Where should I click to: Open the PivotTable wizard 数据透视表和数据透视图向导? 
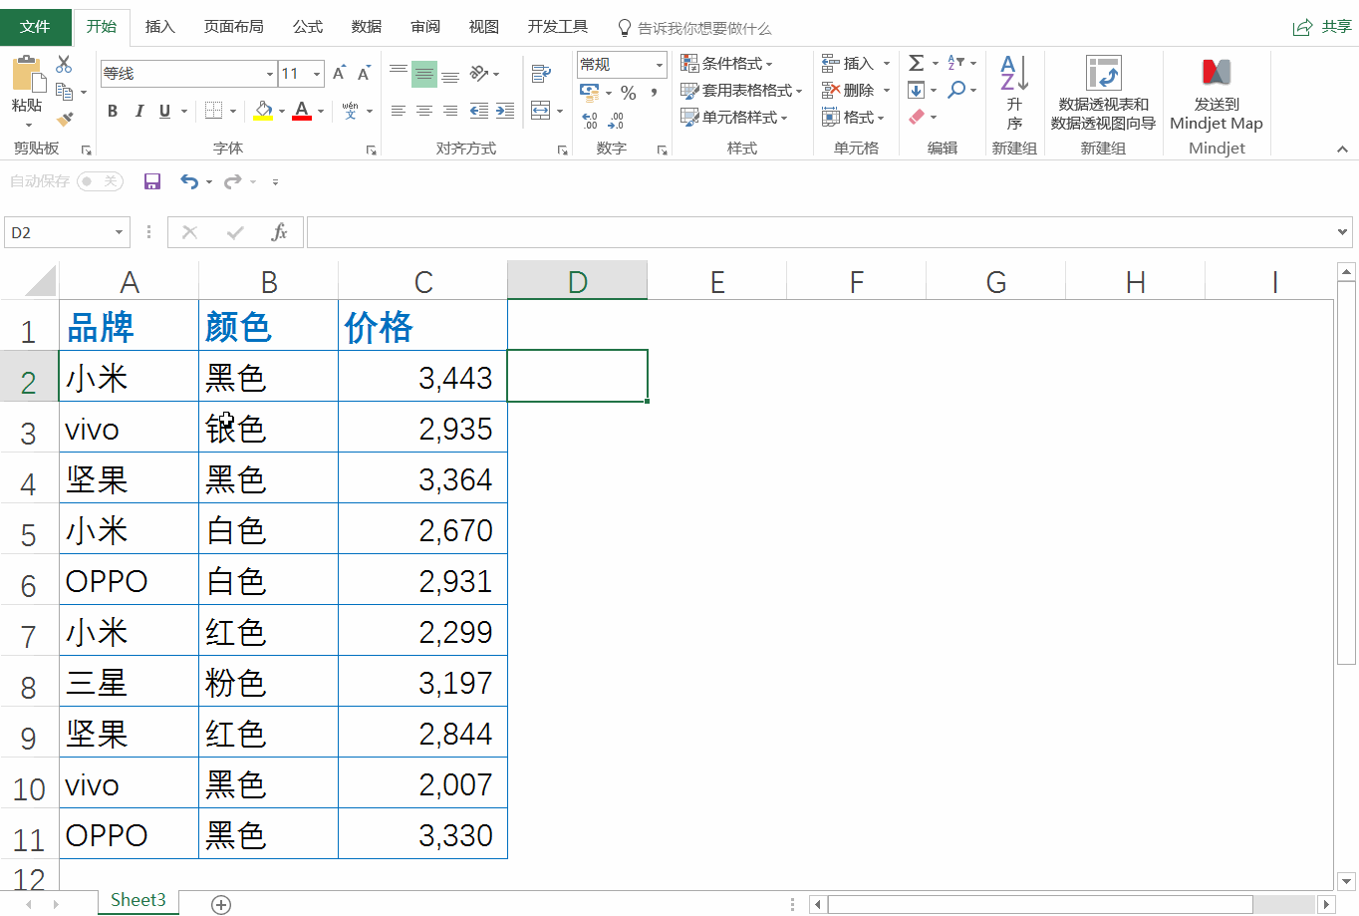coord(1103,94)
